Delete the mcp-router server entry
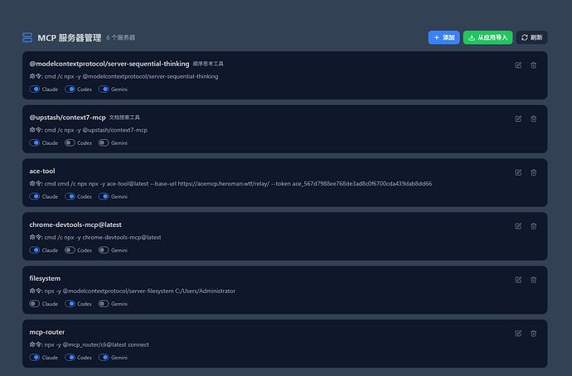Screen dimensions: 572x376 pyautogui.click(x=533, y=334)
